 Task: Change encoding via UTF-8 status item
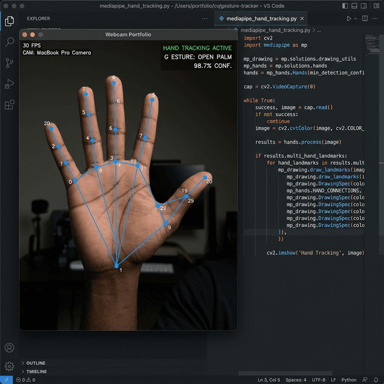pyautogui.click(x=319, y=380)
